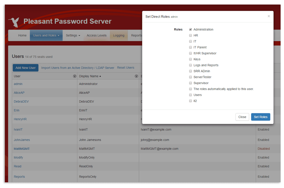Open the disabled MattMGMT user link
The height and width of the screenshot is (188, 284).
point(22,149)
